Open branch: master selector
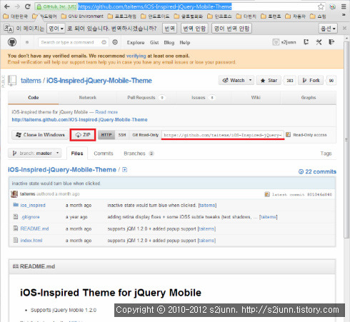This screenshot has height=322, width=350. [x=35, y=154]
